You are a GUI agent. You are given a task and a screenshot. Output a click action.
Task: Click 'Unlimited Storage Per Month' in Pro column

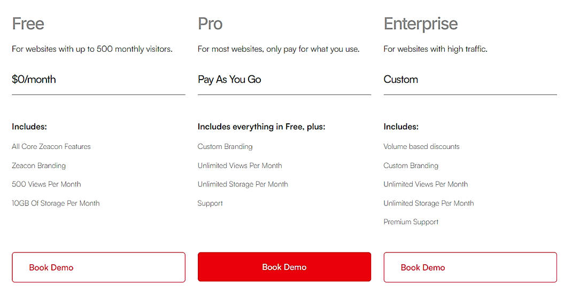(x=243, y=184)
